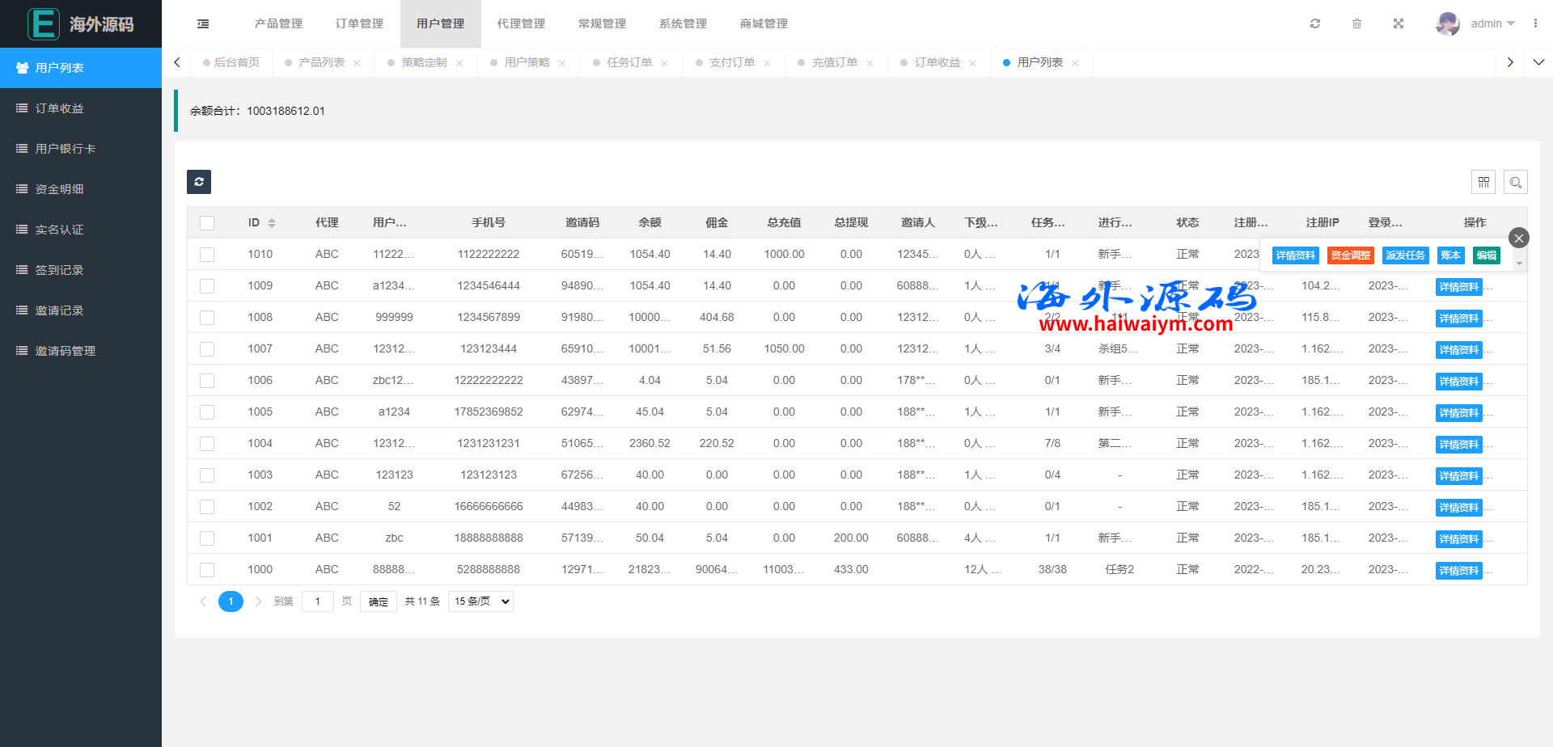This screenshot has height=747, width=1553.
Task: Click the refresh icon in the top header
Action: 1315,24
